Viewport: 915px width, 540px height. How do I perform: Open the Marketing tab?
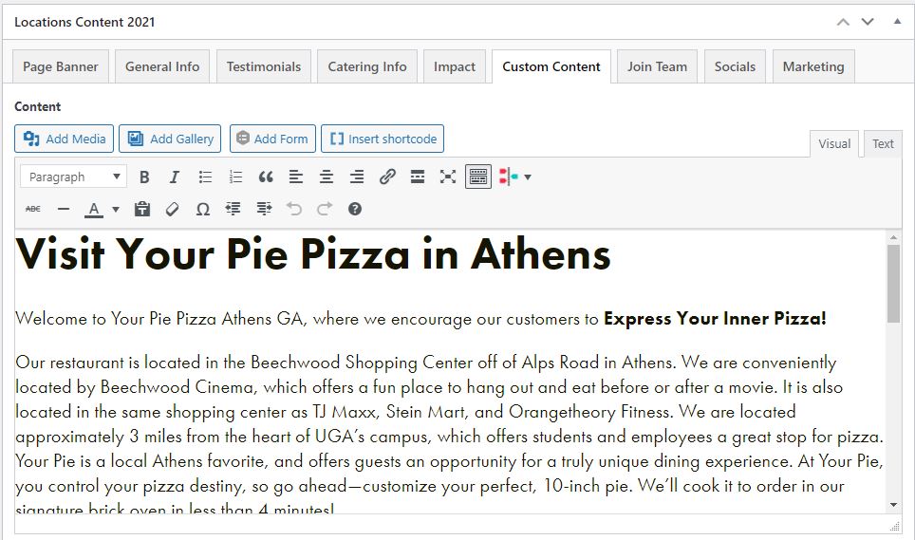tap(813, 66)
